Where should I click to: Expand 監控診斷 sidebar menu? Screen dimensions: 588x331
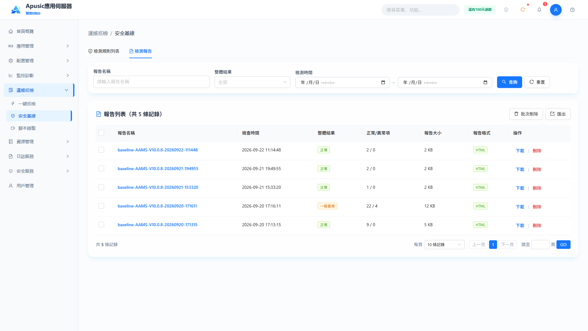point(39,75)
